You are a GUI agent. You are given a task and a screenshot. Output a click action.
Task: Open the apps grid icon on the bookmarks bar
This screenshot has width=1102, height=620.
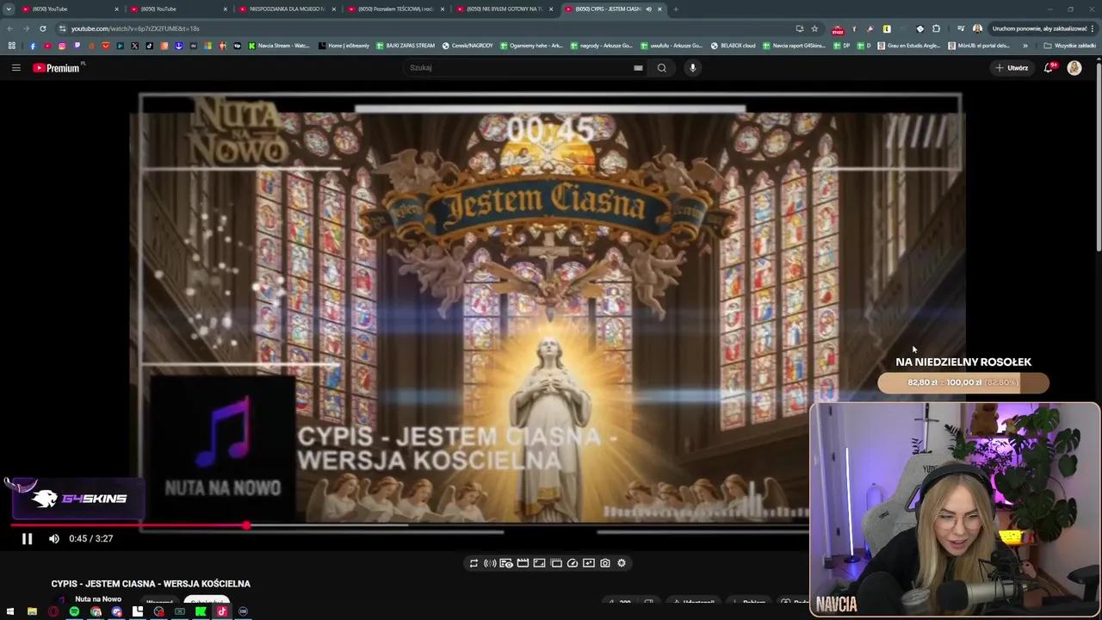coord(11,46)
